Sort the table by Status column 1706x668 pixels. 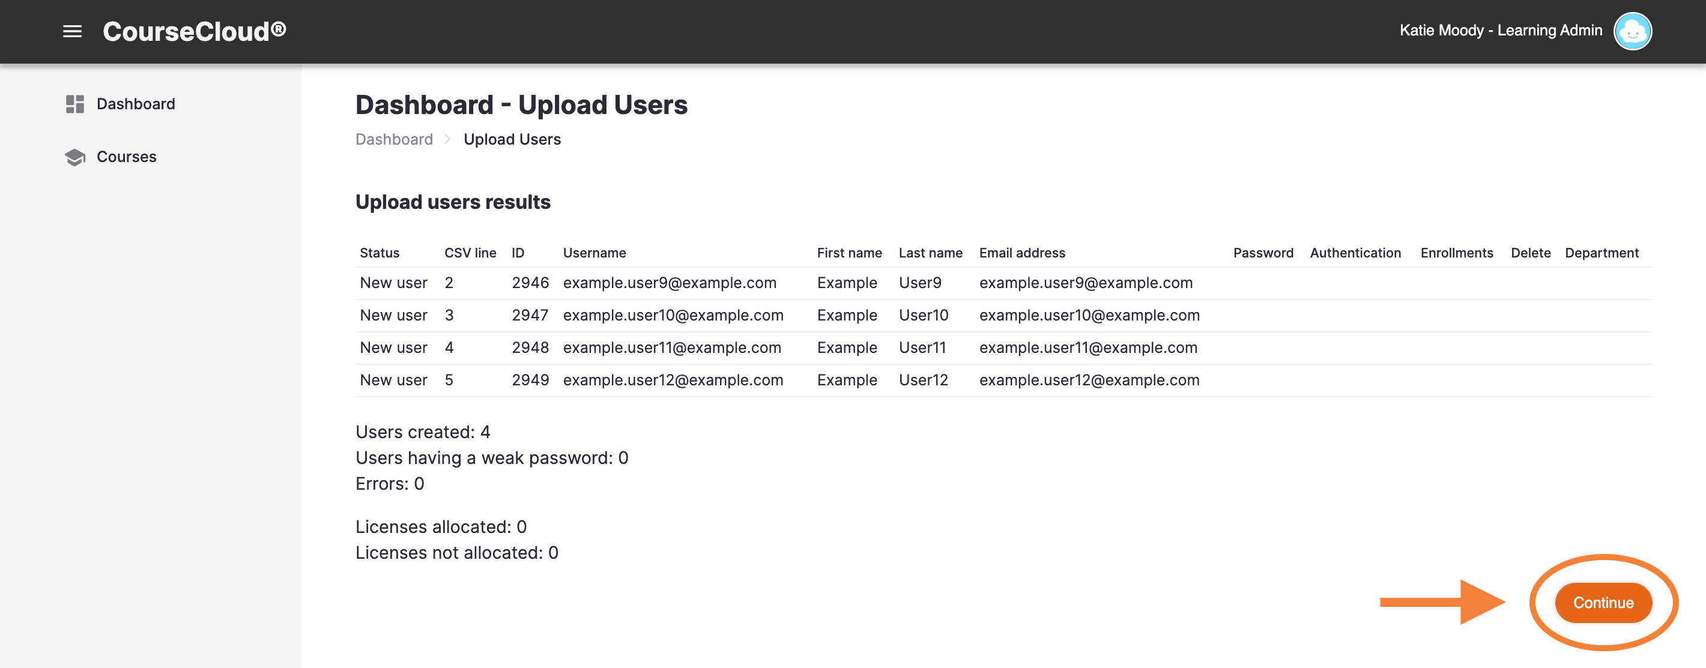(x=380, y=253)
